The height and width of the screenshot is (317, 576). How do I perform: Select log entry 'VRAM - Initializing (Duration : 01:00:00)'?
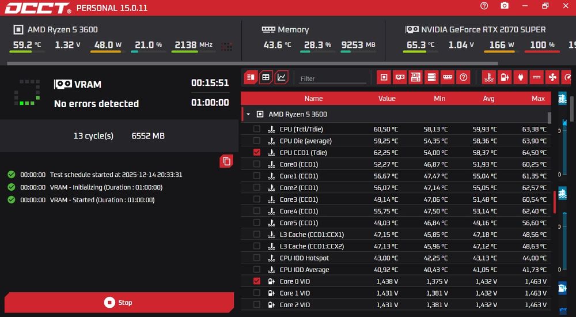tap(106, 187)
